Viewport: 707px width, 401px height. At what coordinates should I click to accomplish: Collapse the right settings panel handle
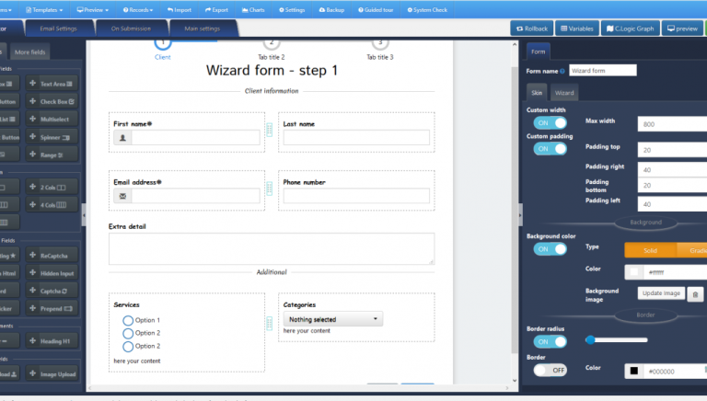520,215
